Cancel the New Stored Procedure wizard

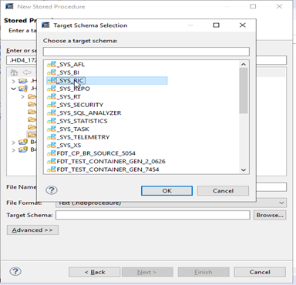260,272
